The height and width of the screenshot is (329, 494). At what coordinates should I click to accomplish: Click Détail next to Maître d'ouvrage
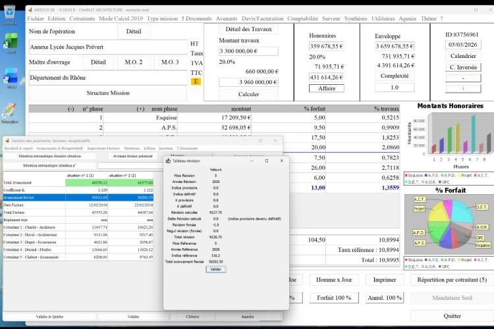pos(98,63)
